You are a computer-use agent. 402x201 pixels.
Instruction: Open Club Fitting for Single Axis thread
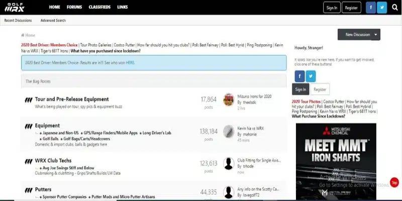coord(259,160)
